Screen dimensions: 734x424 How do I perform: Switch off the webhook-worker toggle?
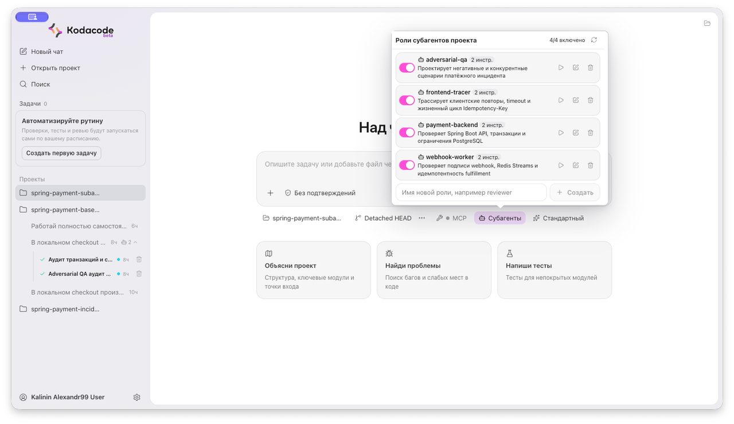pyautogui.click(x=407, y=165)
